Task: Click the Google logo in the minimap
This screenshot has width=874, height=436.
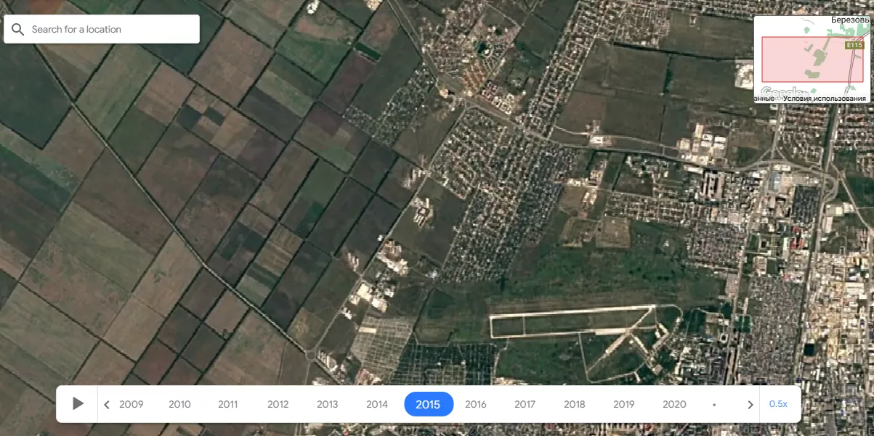Action: pyautogui.click(x=774, y=94)
